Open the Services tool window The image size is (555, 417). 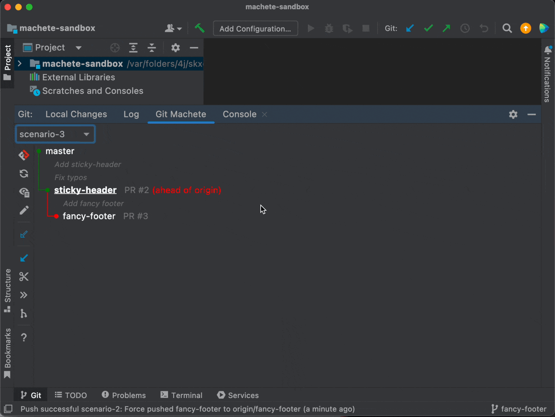[238, 395]
